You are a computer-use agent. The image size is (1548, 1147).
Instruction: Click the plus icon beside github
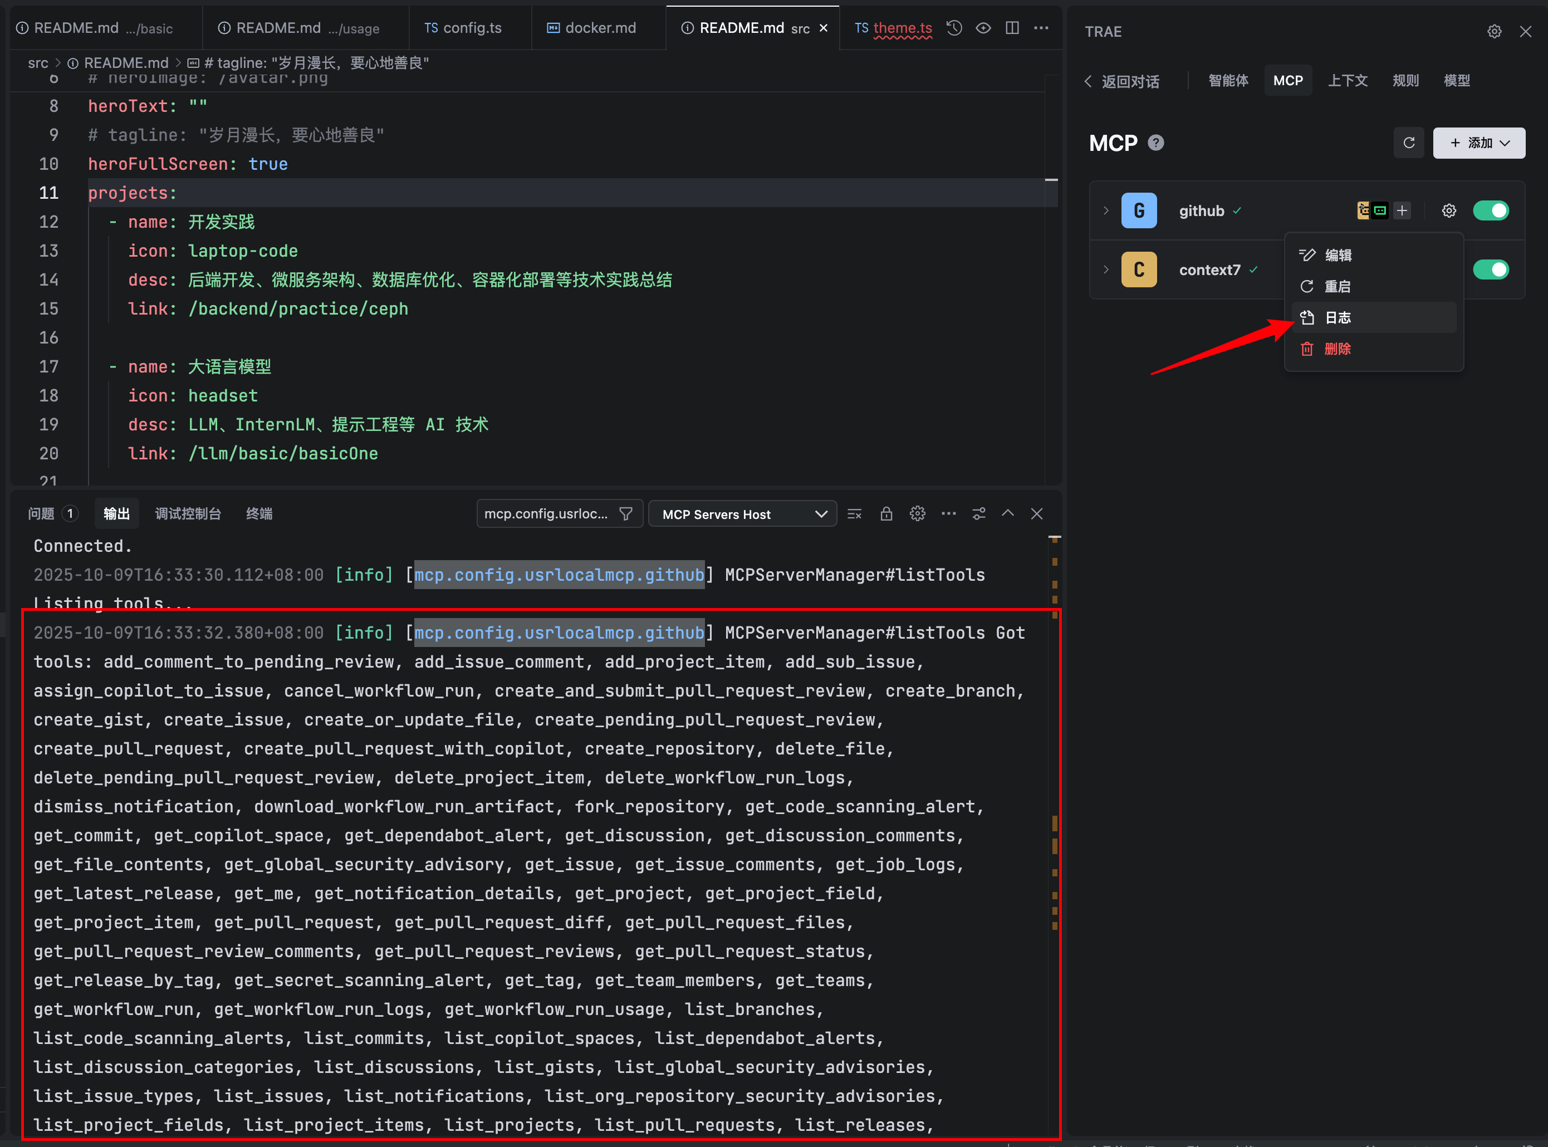tap(1402, 211)
